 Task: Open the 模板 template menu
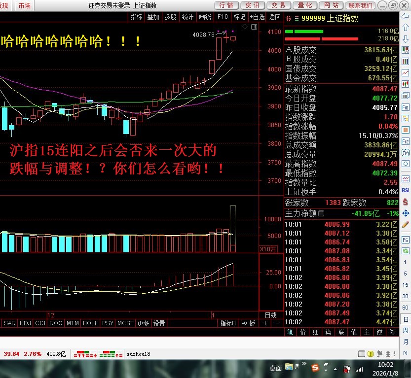(248, 324)
